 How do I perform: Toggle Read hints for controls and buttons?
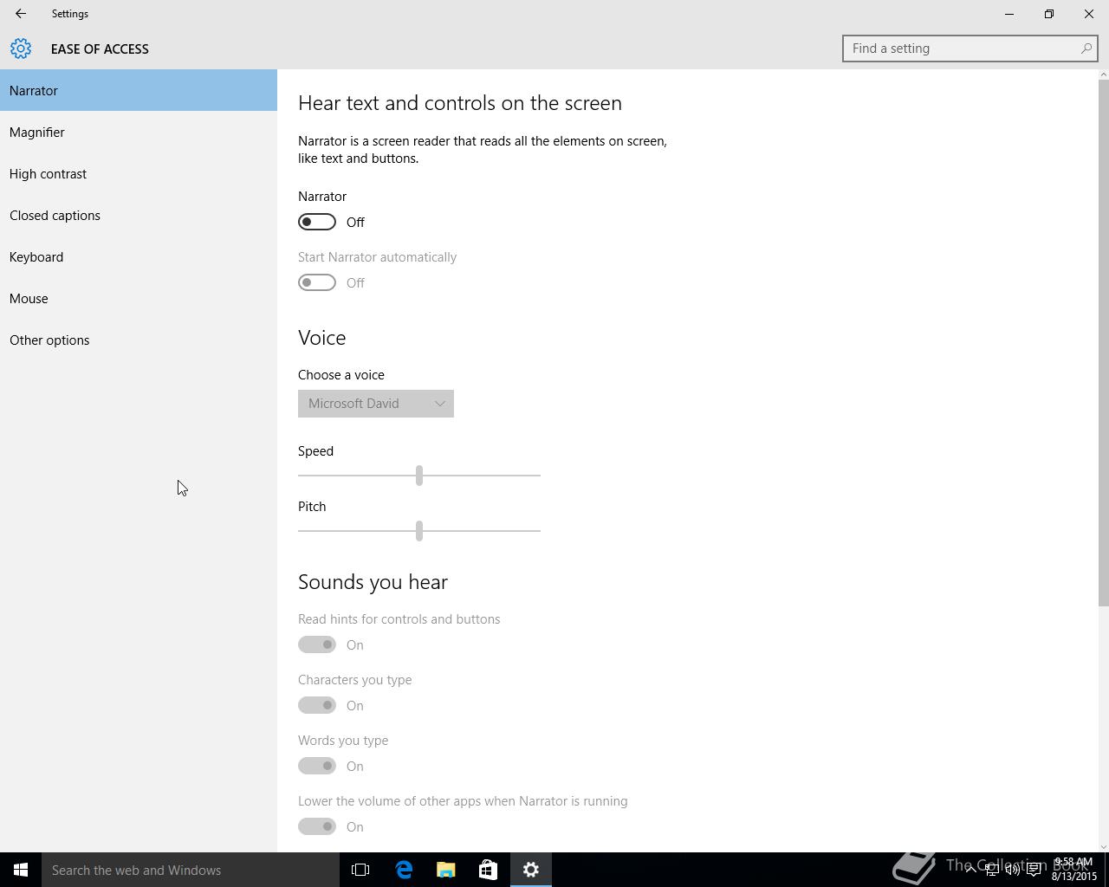317,644
